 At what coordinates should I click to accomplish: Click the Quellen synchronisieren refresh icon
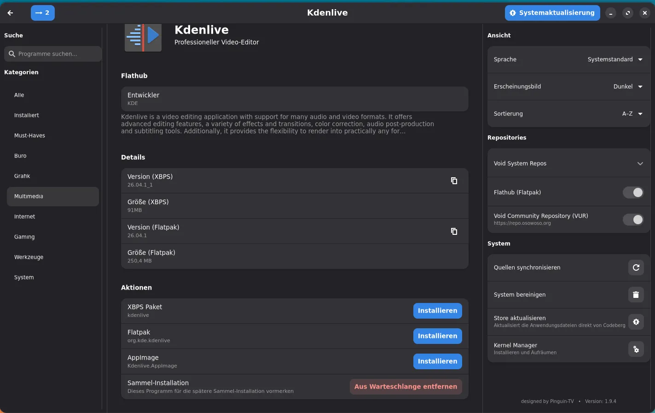click(636, 268)
